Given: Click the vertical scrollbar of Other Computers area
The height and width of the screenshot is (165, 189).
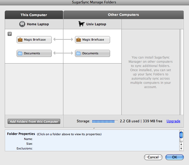Looking at the screenshot, I should tap(181, 72).
